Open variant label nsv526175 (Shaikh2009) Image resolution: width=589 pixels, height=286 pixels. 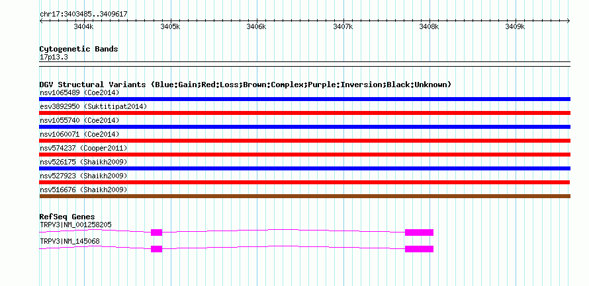pyautogui.click(x=84, y=162)
